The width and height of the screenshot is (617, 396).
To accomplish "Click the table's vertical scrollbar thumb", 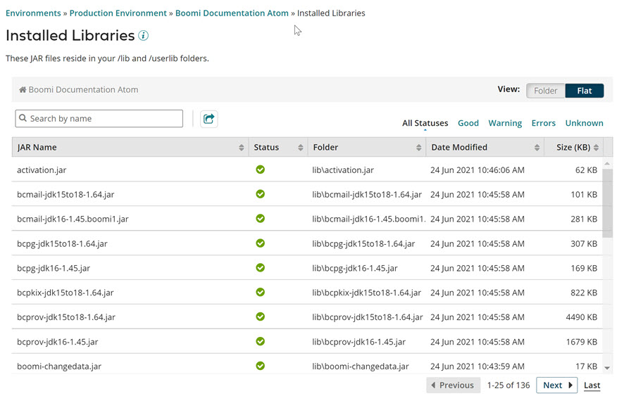I will click(607, 203).
